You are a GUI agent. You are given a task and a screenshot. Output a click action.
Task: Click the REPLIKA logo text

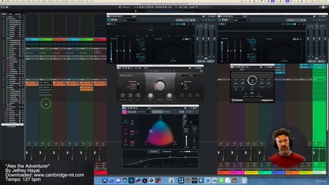[126, 76]
